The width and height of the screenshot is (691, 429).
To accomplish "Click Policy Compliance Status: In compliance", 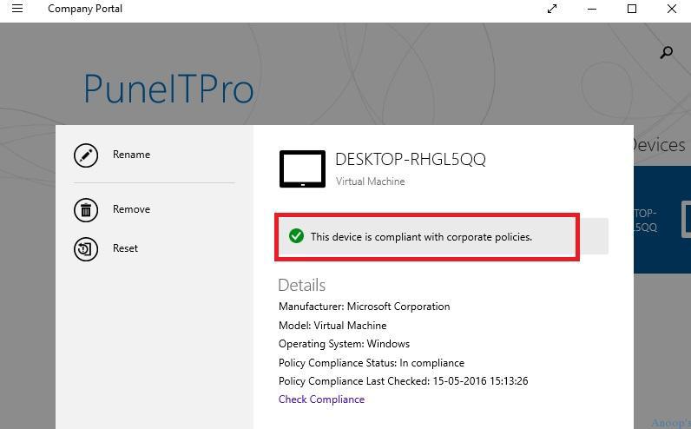I will [371, 363].
